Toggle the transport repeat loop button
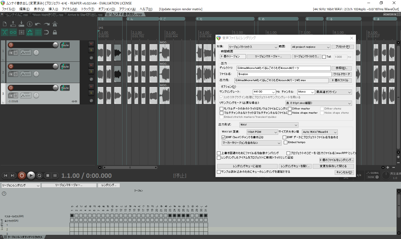 pyautogui.click(x=40, y=175)
